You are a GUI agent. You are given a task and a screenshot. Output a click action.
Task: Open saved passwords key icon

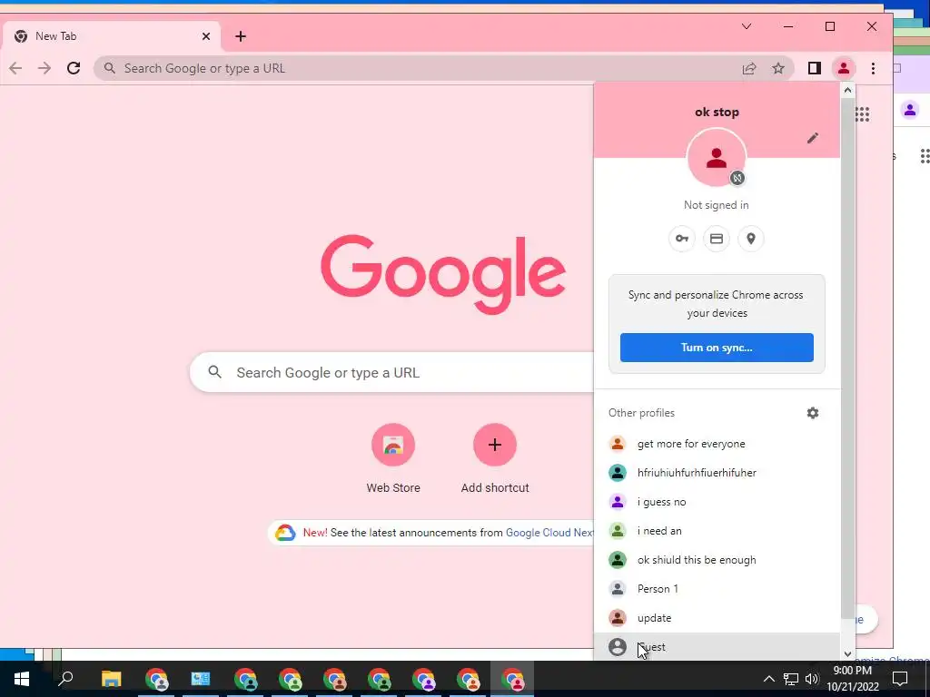pyautogui.click(x=682, y=239)
